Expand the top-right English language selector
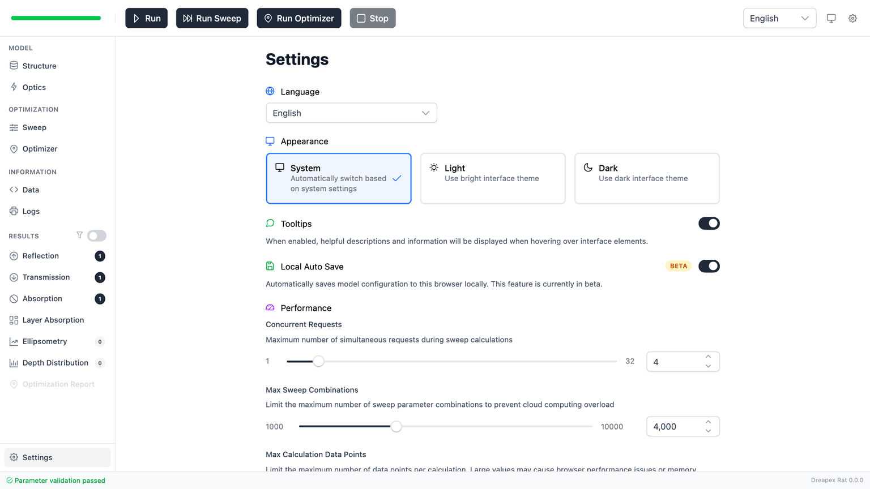 (x=779, y=18)
